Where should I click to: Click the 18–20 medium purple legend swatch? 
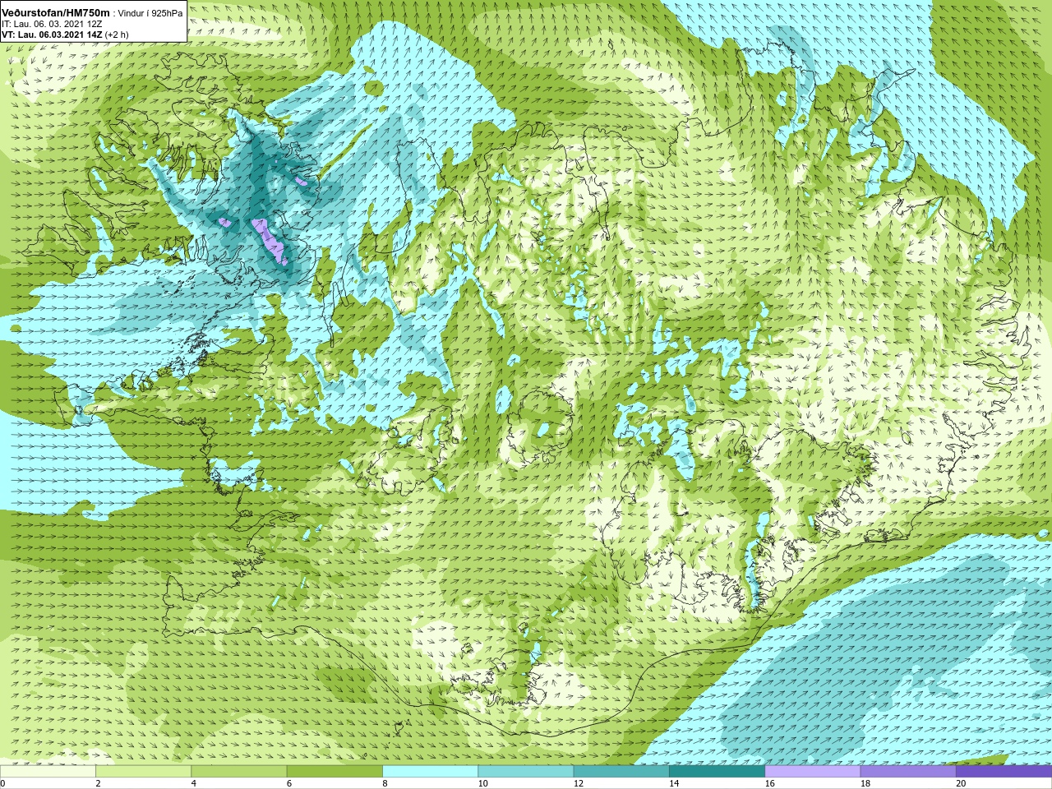click(x=908, y=771)
